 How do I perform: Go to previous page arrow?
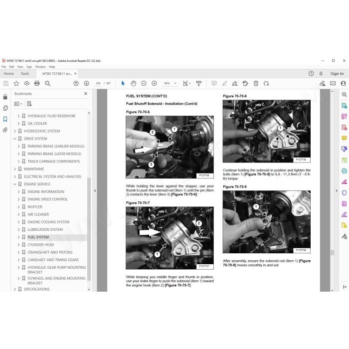[x=76, y=83]
